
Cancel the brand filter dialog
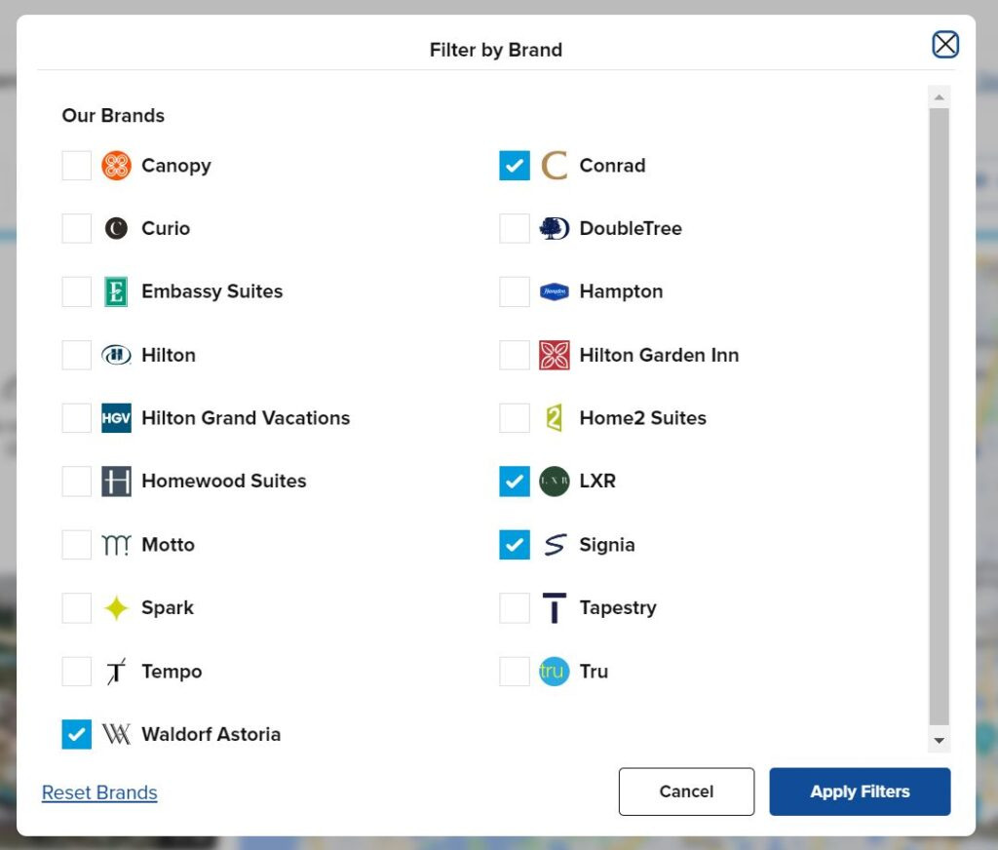pyautogui.click(x=686, y=792)
